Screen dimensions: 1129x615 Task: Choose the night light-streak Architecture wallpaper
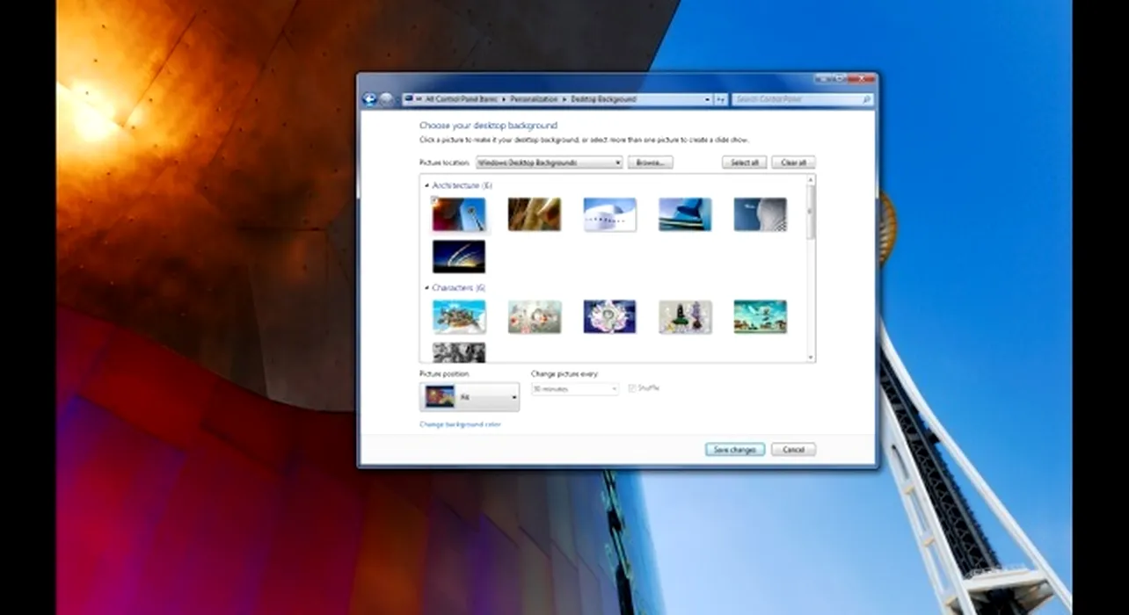[459, 257]
